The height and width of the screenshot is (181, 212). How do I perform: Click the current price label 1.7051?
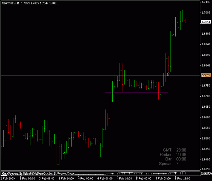coord(206,22)
